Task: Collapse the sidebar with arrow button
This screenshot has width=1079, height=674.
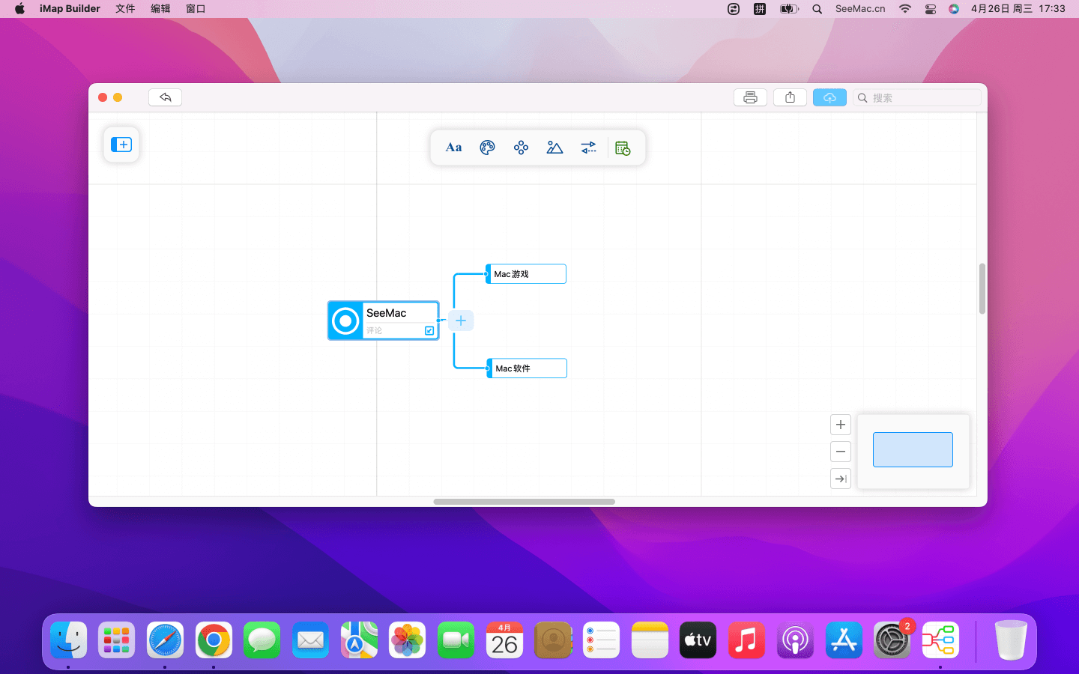Action: click(x=841, y=479)
